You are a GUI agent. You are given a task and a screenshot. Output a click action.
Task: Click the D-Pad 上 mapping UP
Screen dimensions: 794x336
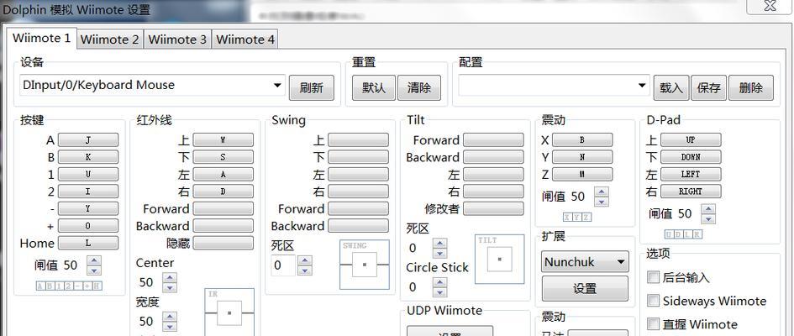pyautogui.click(x=691, y=140)
